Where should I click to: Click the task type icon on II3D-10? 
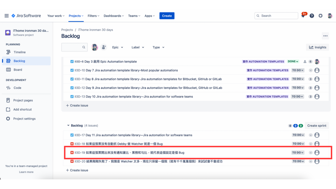tap(72, 70)
